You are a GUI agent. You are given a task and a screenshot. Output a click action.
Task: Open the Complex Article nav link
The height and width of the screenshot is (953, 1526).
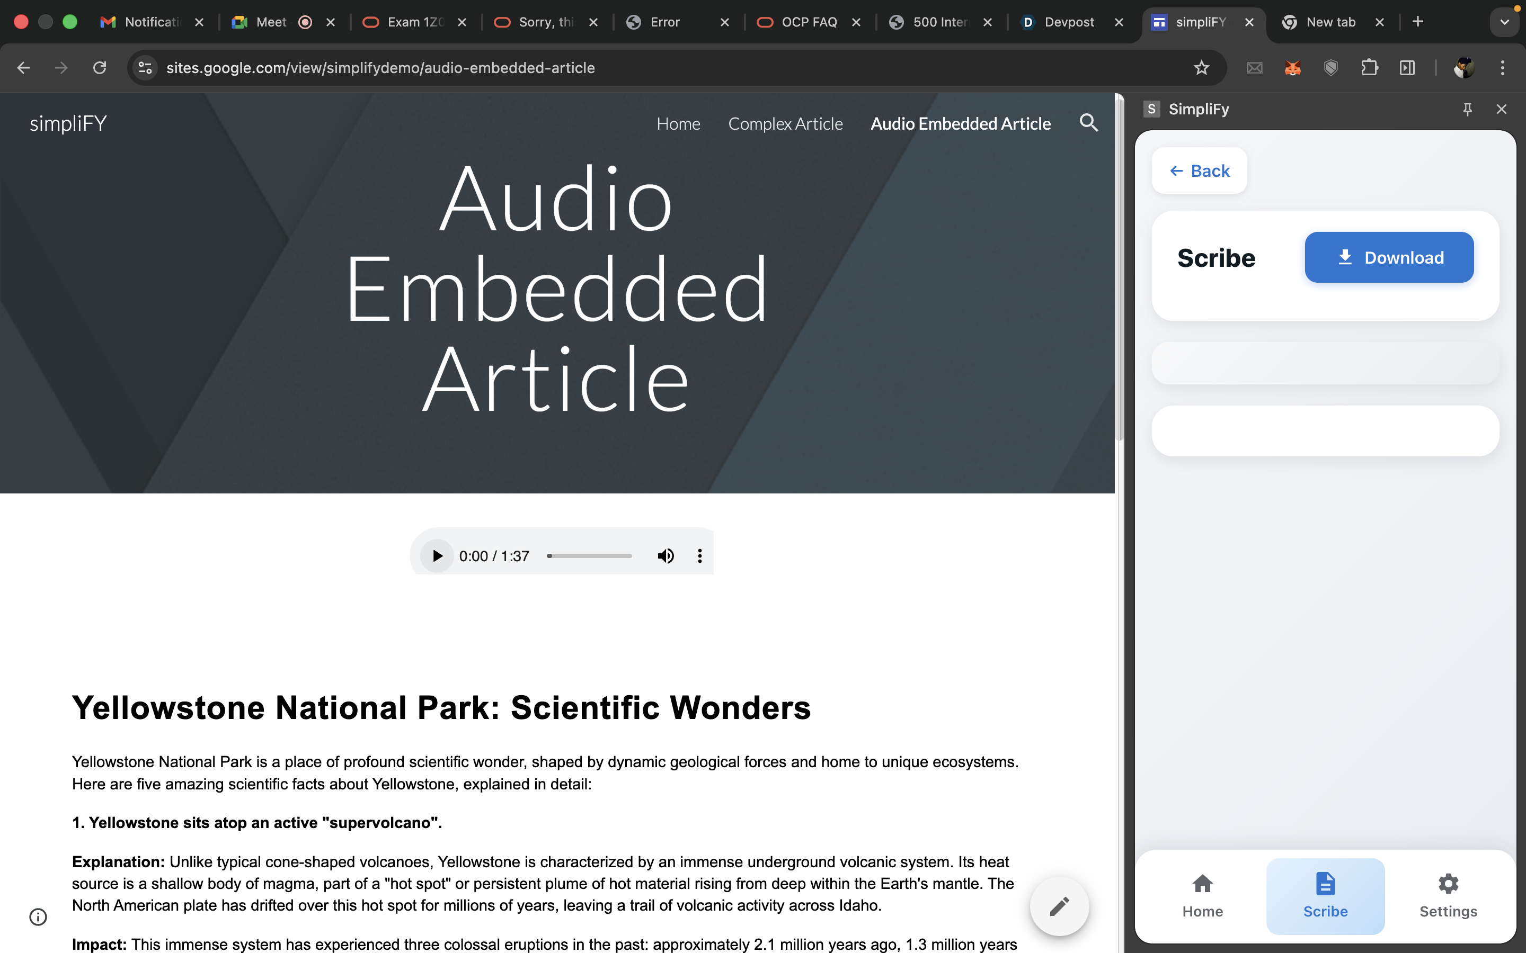pyautogui.click(x=785, y=123)
